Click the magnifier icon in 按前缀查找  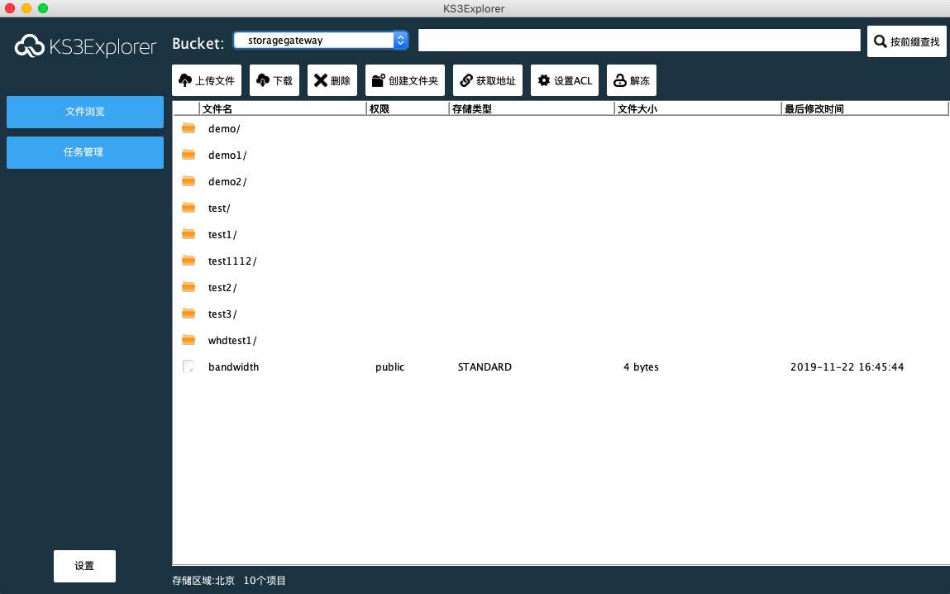point(881,41)
